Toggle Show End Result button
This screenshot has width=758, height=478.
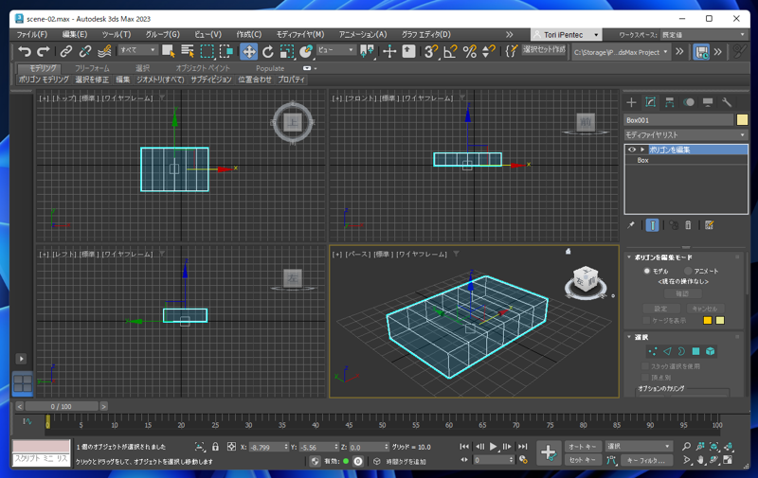(652, 225)
